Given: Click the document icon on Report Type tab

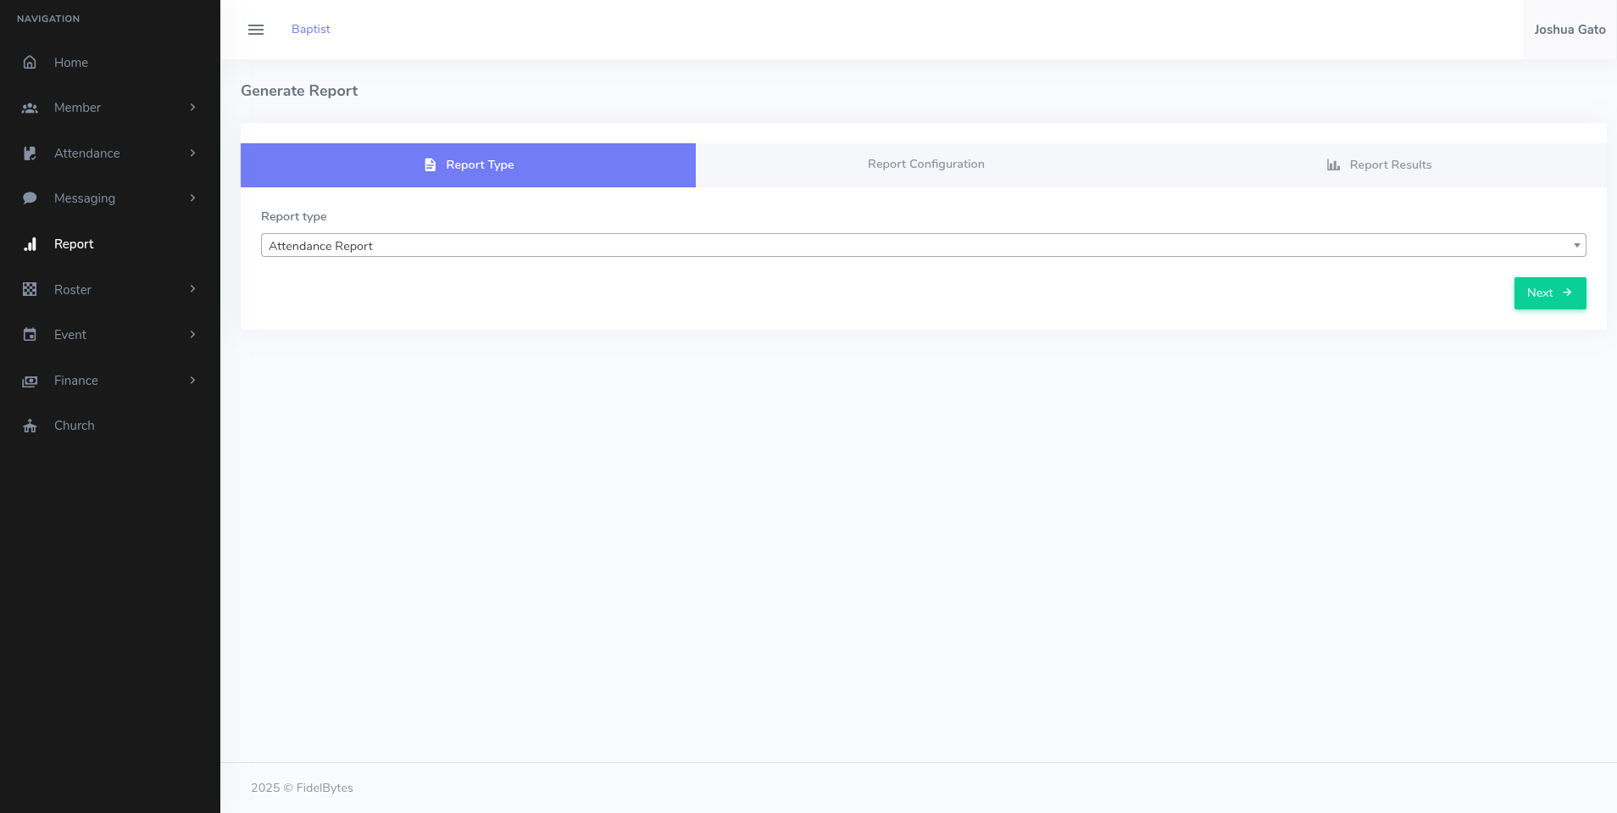Looking at the screenshot, I should coord(430,164).
